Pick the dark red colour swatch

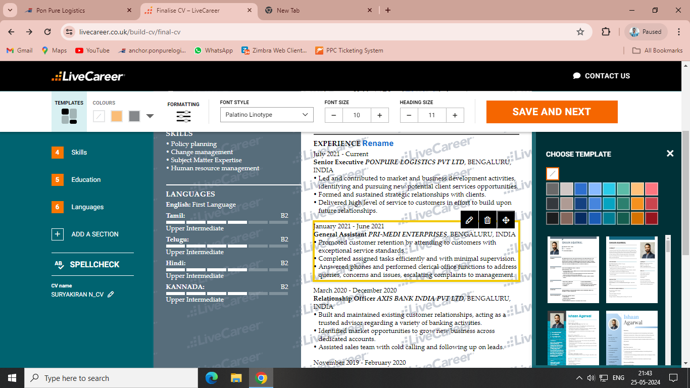pos(652,218)
